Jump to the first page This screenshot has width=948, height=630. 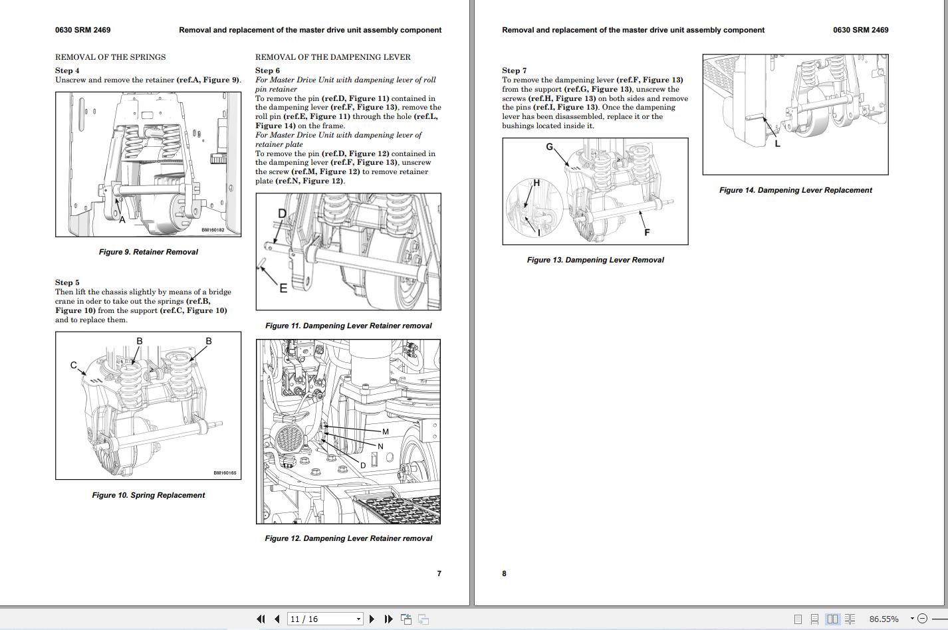261,619
